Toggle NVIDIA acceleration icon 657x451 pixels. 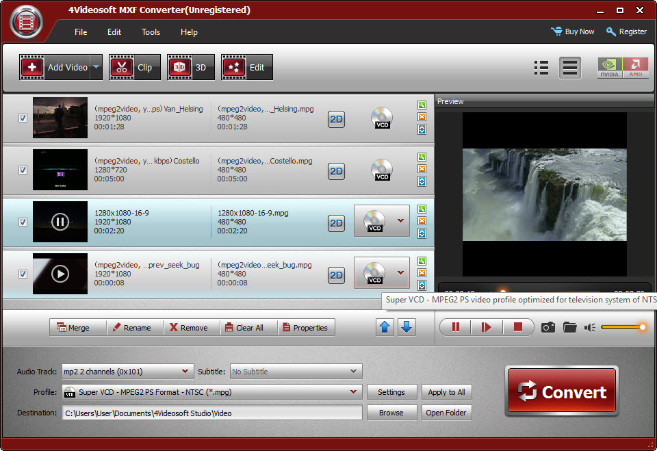pyautogui.click(x=610, y=68)
